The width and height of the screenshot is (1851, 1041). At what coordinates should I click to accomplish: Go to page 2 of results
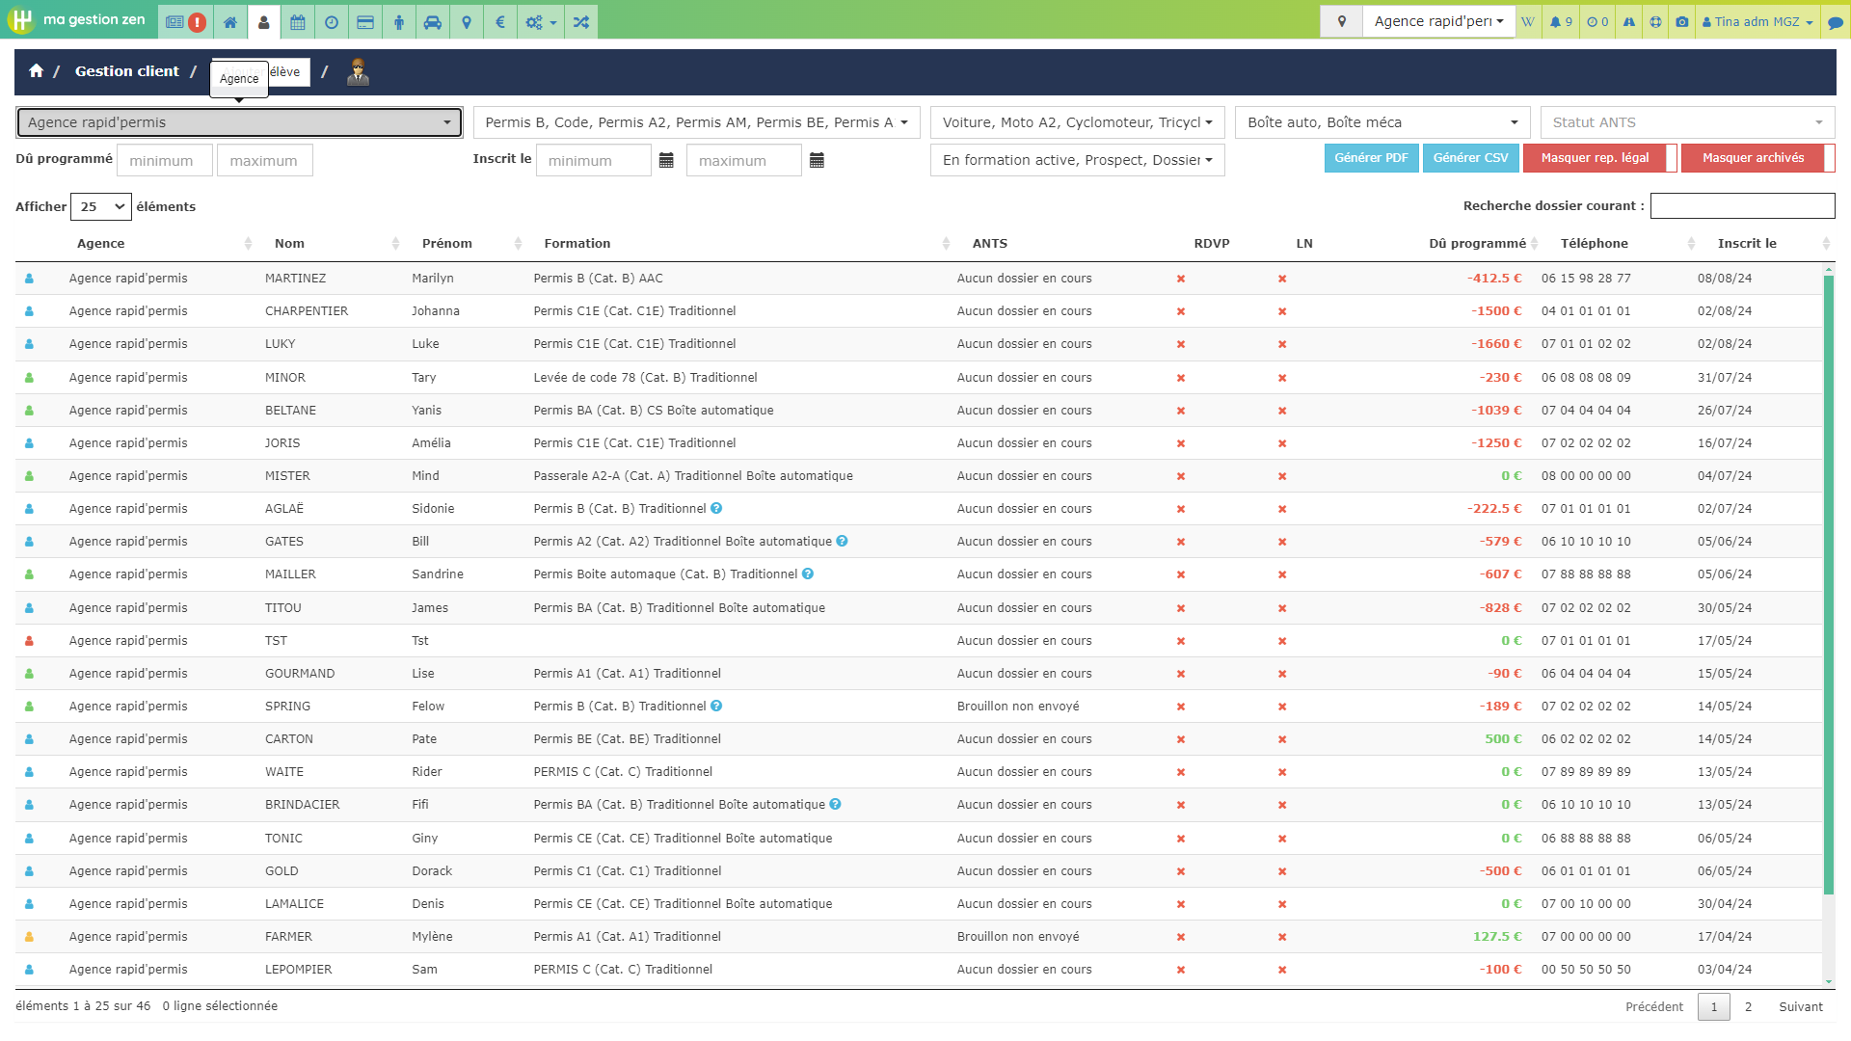1748,1006
